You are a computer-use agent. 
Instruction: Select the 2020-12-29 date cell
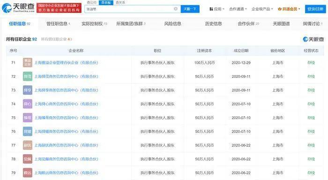241,63
